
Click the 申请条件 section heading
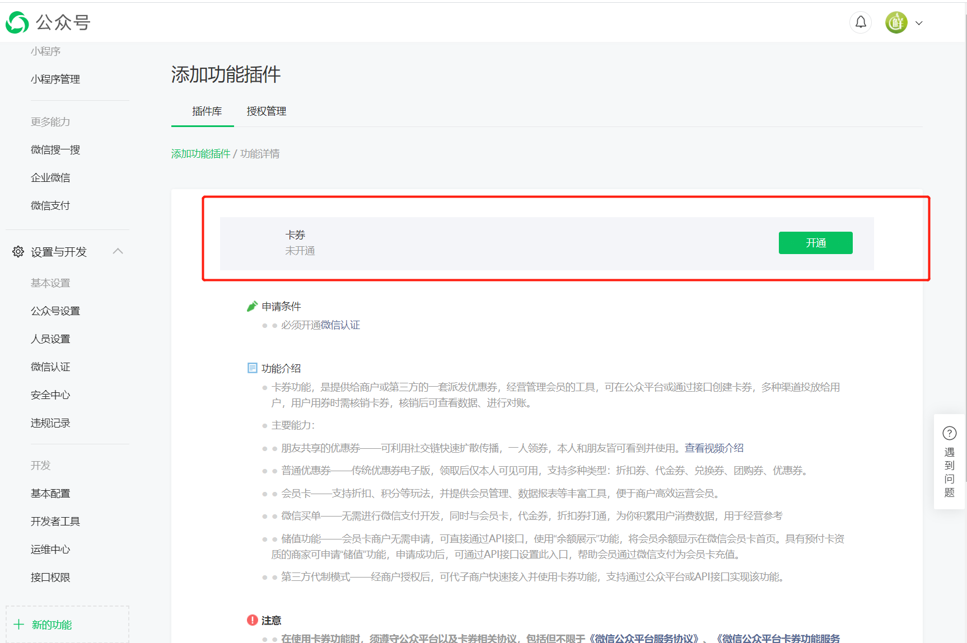pyautogui.click(x=282, y=307)
